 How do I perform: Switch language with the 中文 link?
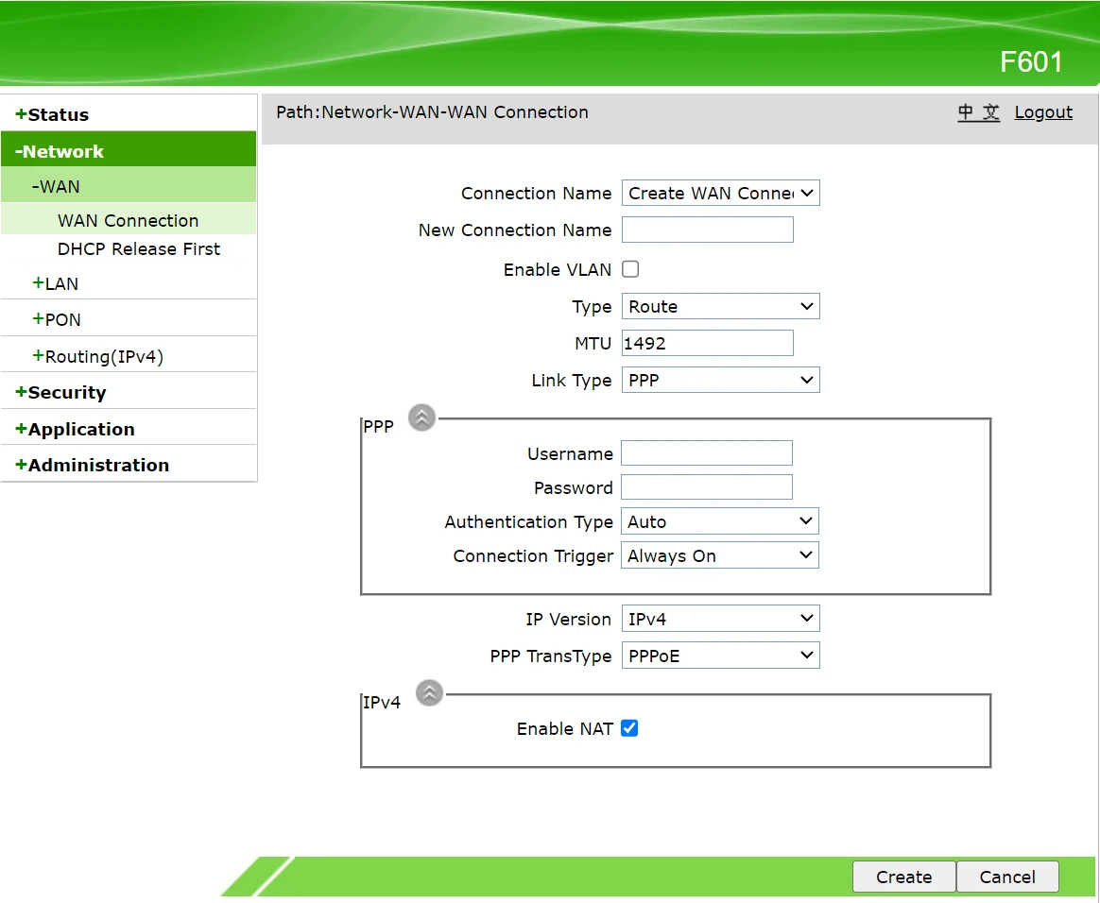coord(978,112)
